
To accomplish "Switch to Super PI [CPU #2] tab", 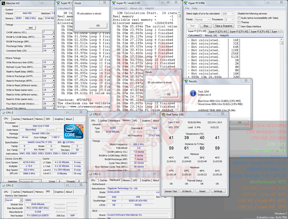I will tap(239, 32).
